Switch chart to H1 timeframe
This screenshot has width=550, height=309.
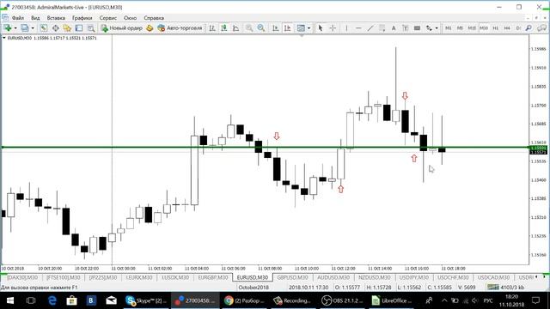pyautogui.click(x=496, y=28)
